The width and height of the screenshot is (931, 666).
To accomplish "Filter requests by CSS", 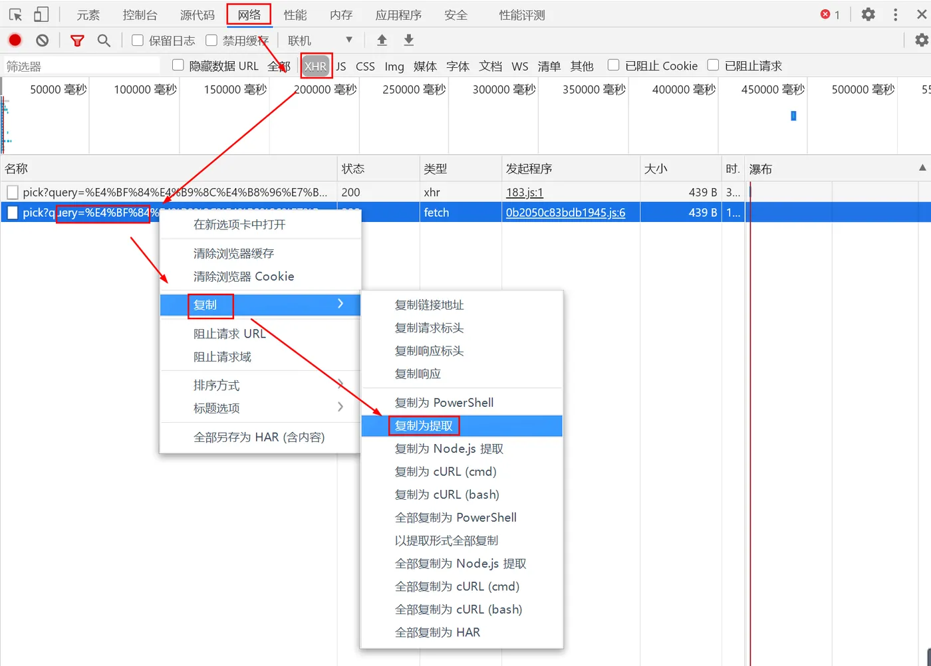I will (x=365, y=66).
